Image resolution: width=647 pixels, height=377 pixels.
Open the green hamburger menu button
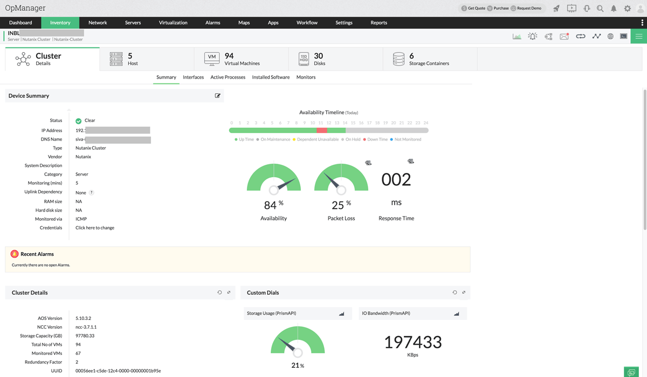639,37
